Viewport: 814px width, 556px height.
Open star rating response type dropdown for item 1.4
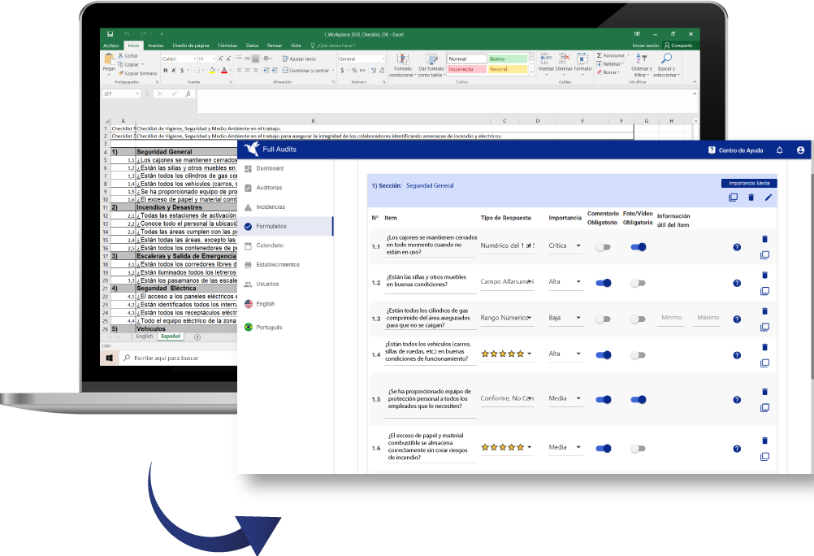point(507,354)
